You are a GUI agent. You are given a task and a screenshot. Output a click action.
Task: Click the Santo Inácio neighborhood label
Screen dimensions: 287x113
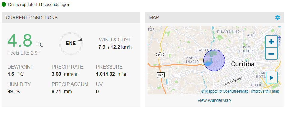pos(192,60)
